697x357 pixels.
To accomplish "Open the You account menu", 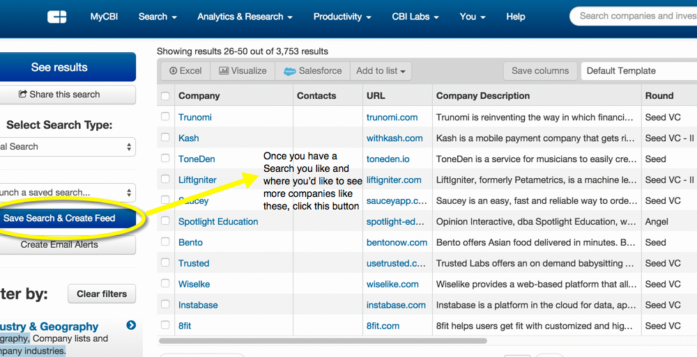I will point(473,17).
